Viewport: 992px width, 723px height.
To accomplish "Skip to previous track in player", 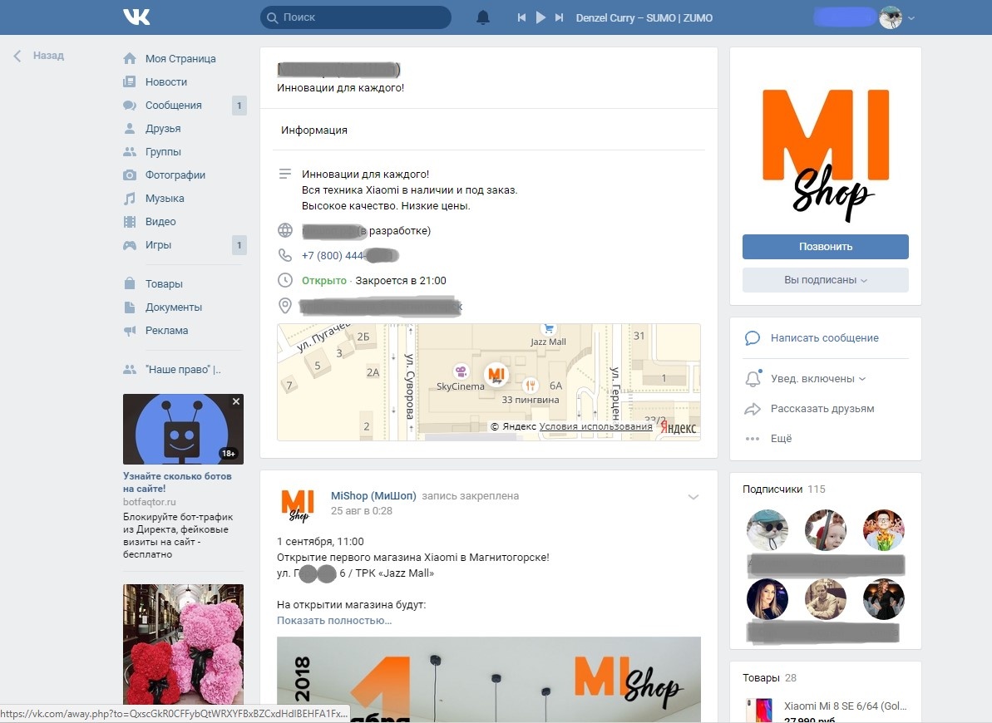I will pyautogui.click(x=521, y=17).
